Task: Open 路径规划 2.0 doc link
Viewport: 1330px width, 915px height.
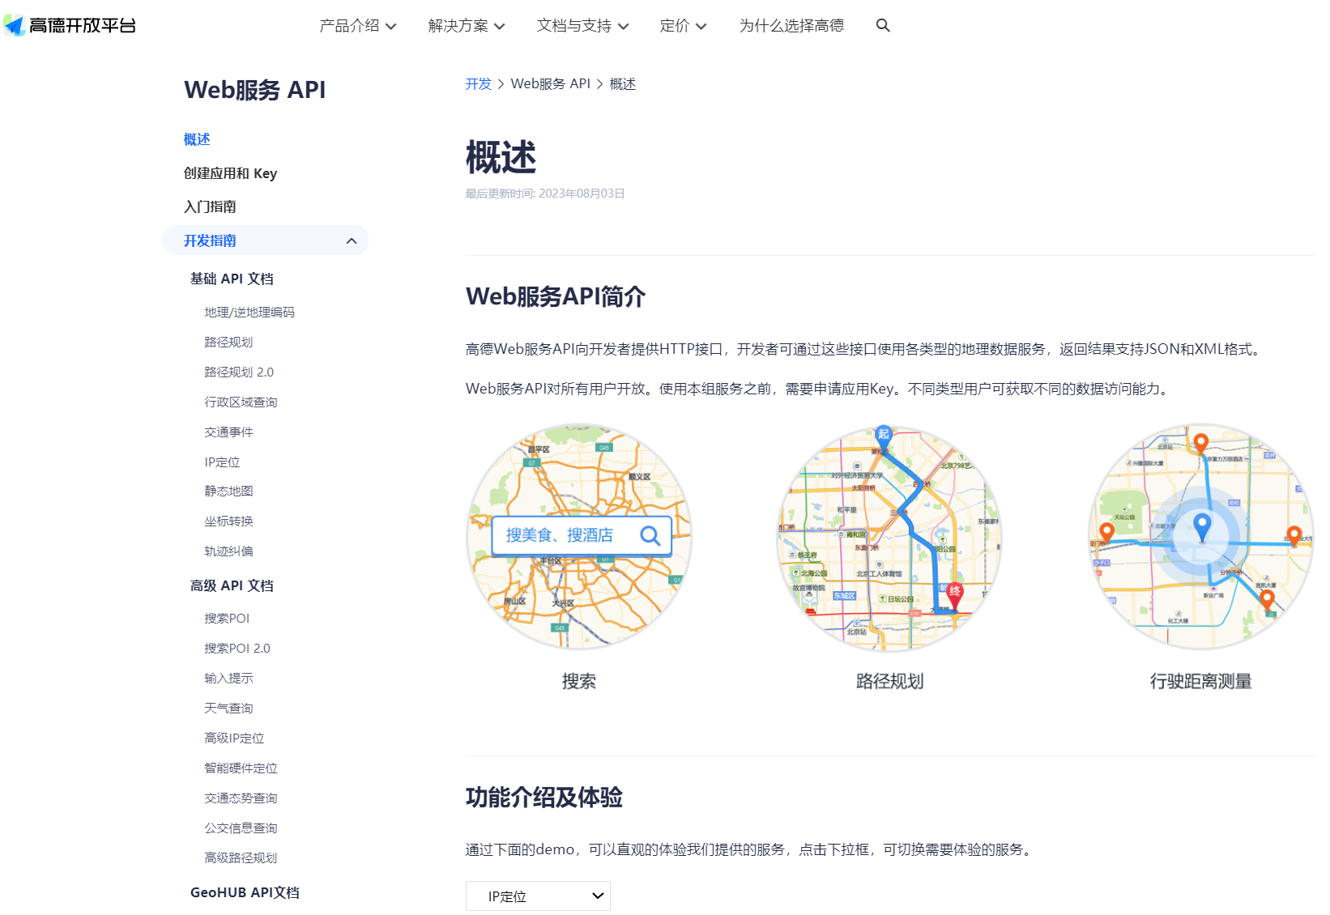Action: [x=239, y=372]
